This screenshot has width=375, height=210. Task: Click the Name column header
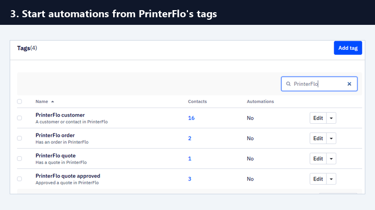tap(42, 101)
